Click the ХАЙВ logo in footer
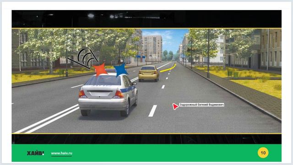 (x=35, y=153)
